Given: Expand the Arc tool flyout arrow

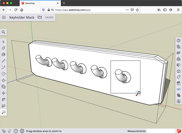Looking at the screenshot, I should tap(6, 67).
